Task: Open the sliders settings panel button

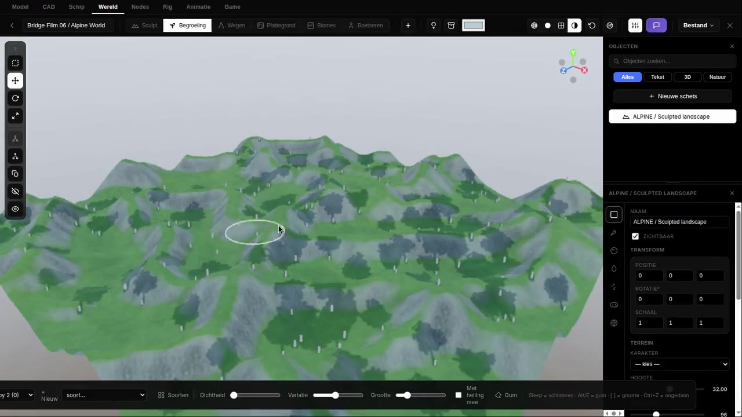Action: [635, 25]
